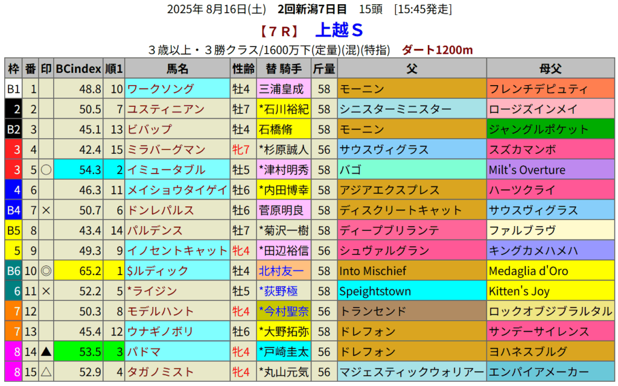Click the 馬名 column header
618x386 pixels.
click(177, 69)
